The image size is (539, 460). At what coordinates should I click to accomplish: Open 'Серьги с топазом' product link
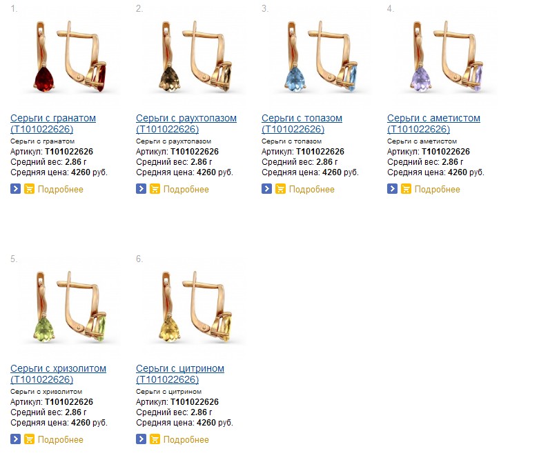tap(302, 123)
